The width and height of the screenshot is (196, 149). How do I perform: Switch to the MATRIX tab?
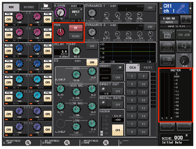[29, 7]
